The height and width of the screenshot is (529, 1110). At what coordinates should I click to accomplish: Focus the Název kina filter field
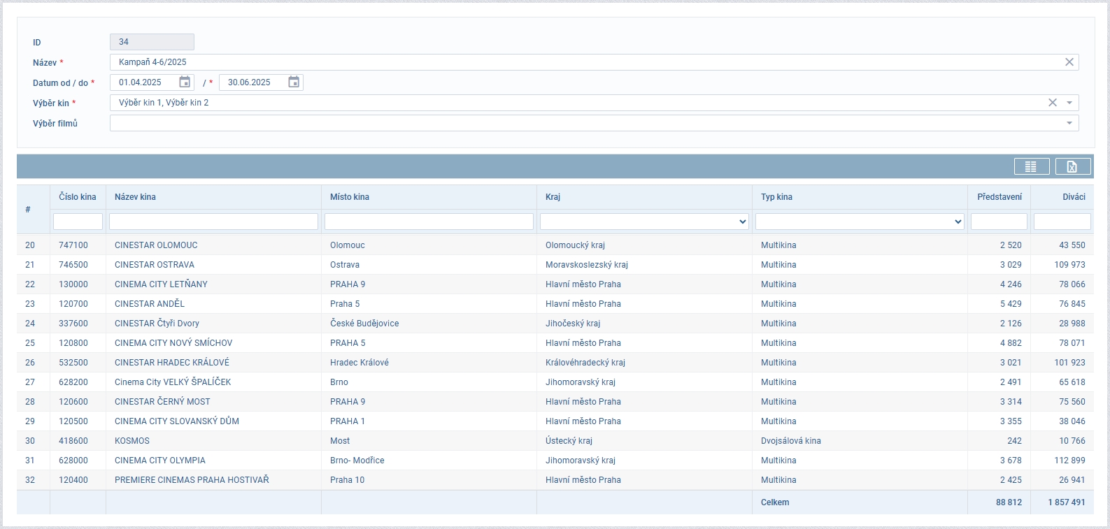tap(213, 222)
